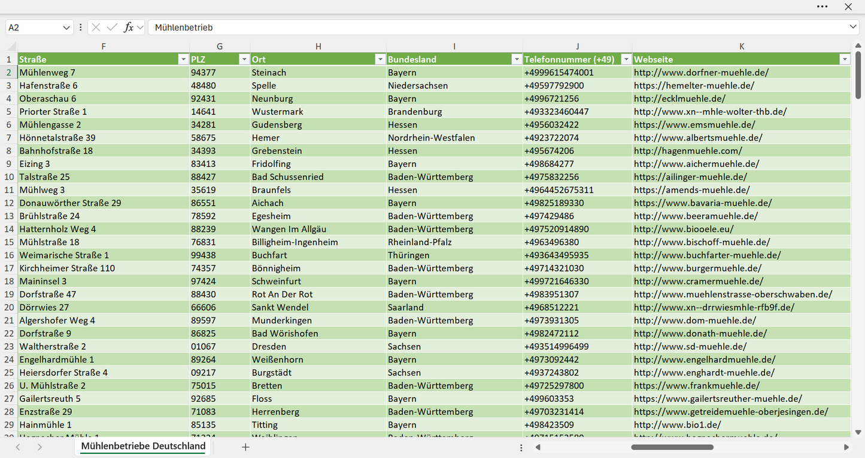Cancel formula entry with the X icon
The width and height of the screenshot is (865, 458).
(96, 28)
